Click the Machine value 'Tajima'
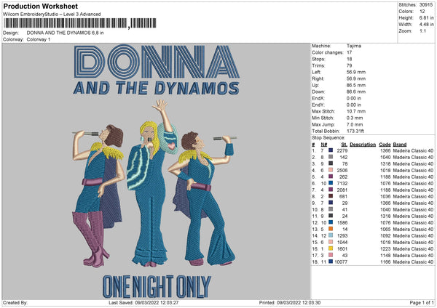This screenshot has width=437, height=308. (354, 46)
